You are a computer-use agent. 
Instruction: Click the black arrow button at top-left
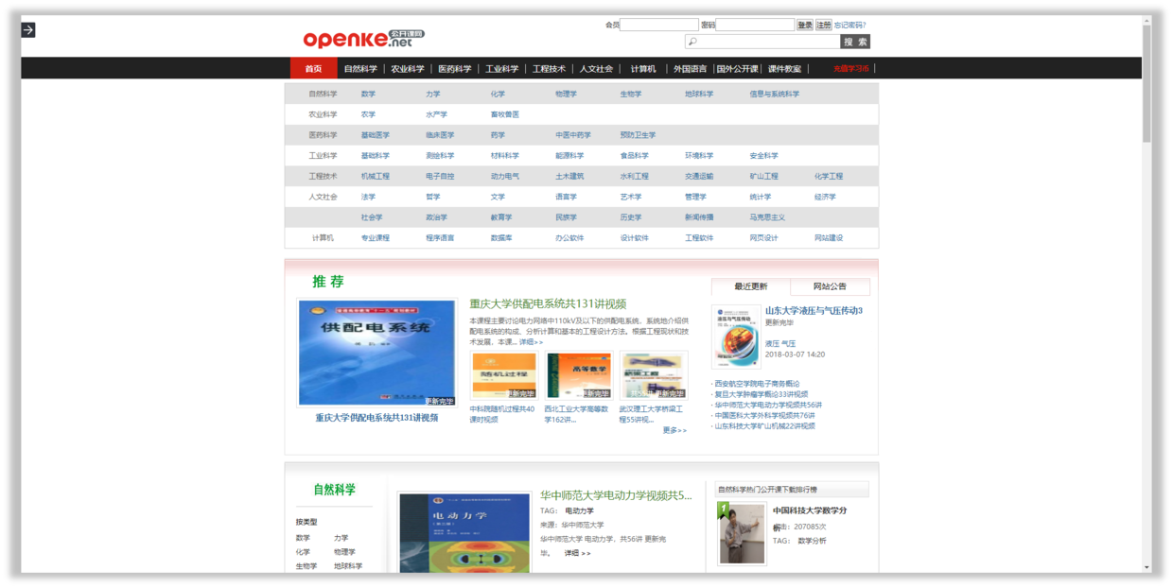click(x=30, y=29)
